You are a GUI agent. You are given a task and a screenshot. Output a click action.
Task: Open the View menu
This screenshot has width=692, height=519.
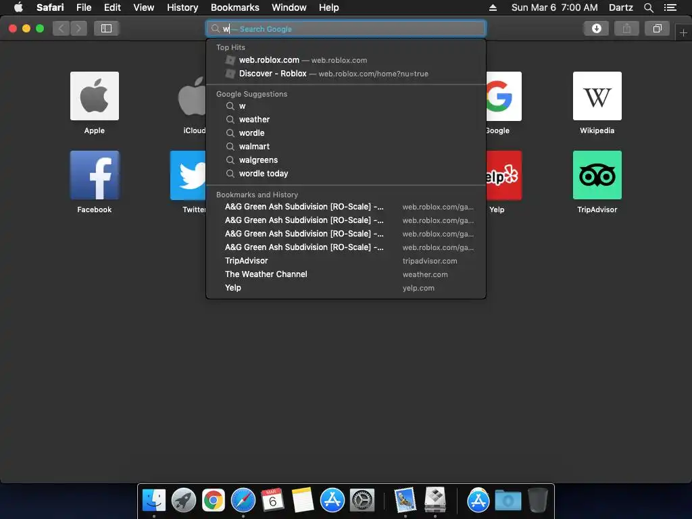(x=144, y=7)
